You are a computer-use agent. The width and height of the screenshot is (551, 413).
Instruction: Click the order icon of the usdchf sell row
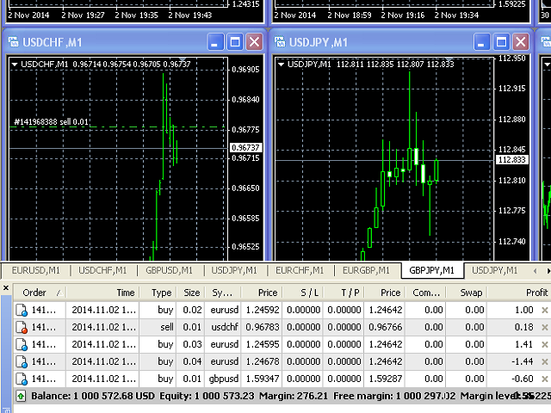[22, 328]
